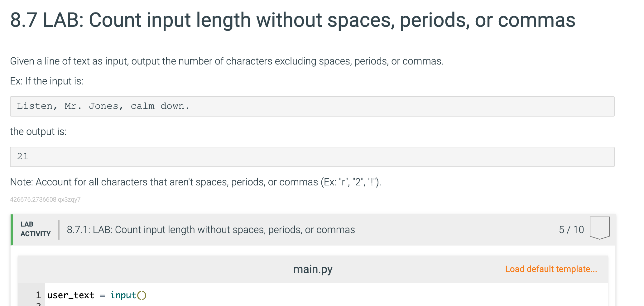Click the example input box with Listen, Mr. Jones
Viewport: 644px width, 306px height.
click(312, 106)
